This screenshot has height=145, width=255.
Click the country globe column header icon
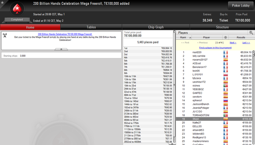coord(226,37)
